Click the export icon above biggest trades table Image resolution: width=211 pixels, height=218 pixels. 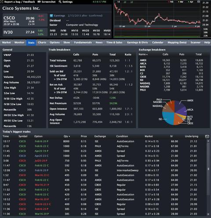tap(207, 137)
